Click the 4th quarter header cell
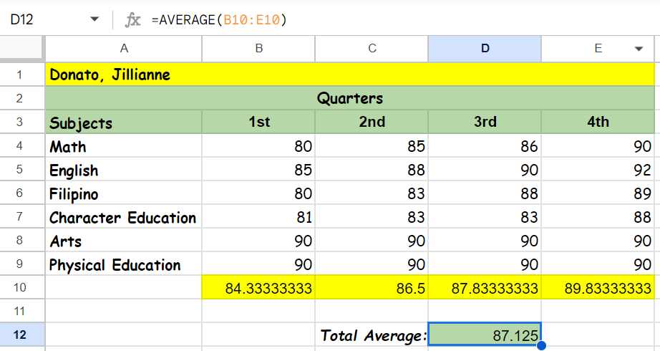The width and height of the screenshot is (660, 351). point(598,122)
